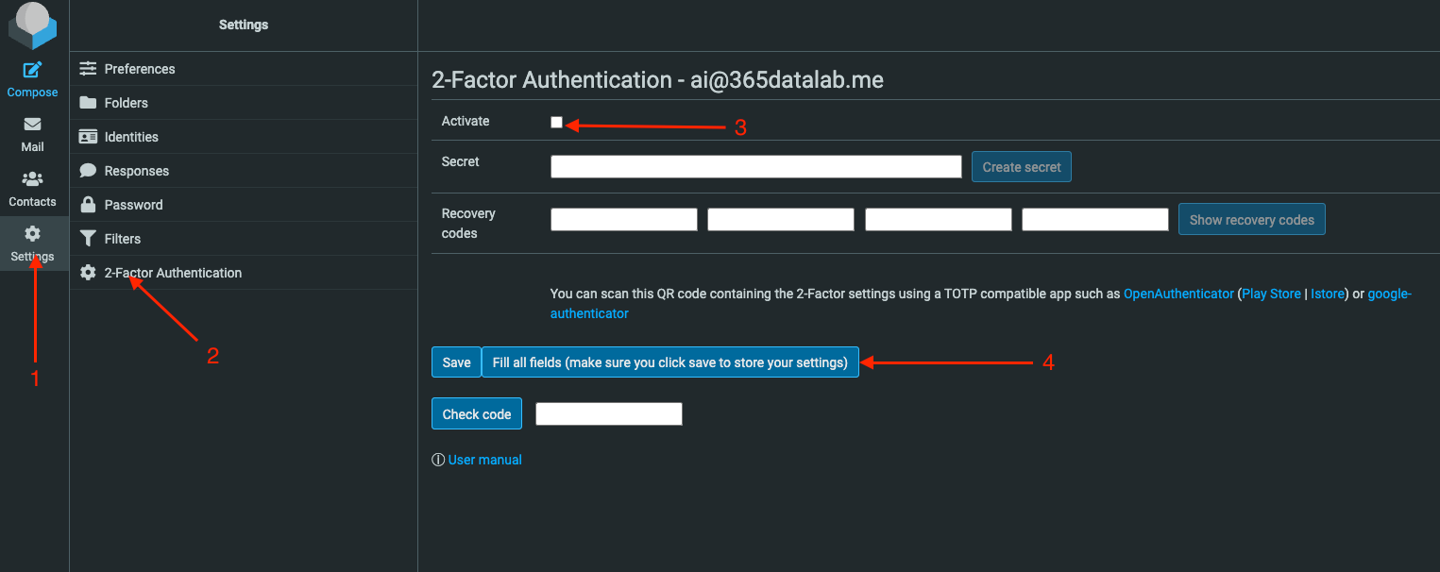Click the Responses speech bubble icon
Viewport: 1440px width, 572px height.
[x=88, y=171]
